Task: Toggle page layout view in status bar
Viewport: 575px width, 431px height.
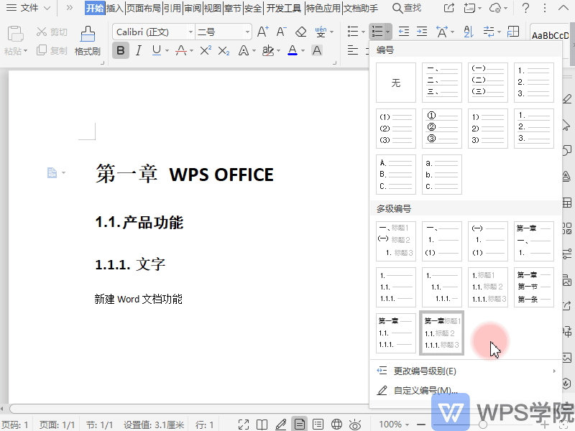Action: pyautogui.click(x=299, y=425)
